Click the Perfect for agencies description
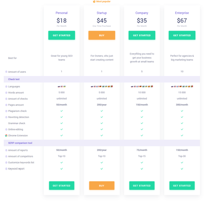This screenshot has height=201, width=209. pyautogui.click(x=182, y=58)
